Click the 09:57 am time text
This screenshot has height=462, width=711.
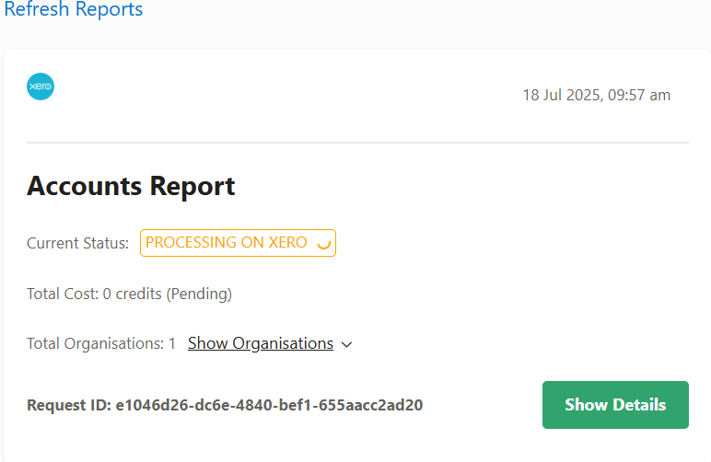tap(639, 95)
